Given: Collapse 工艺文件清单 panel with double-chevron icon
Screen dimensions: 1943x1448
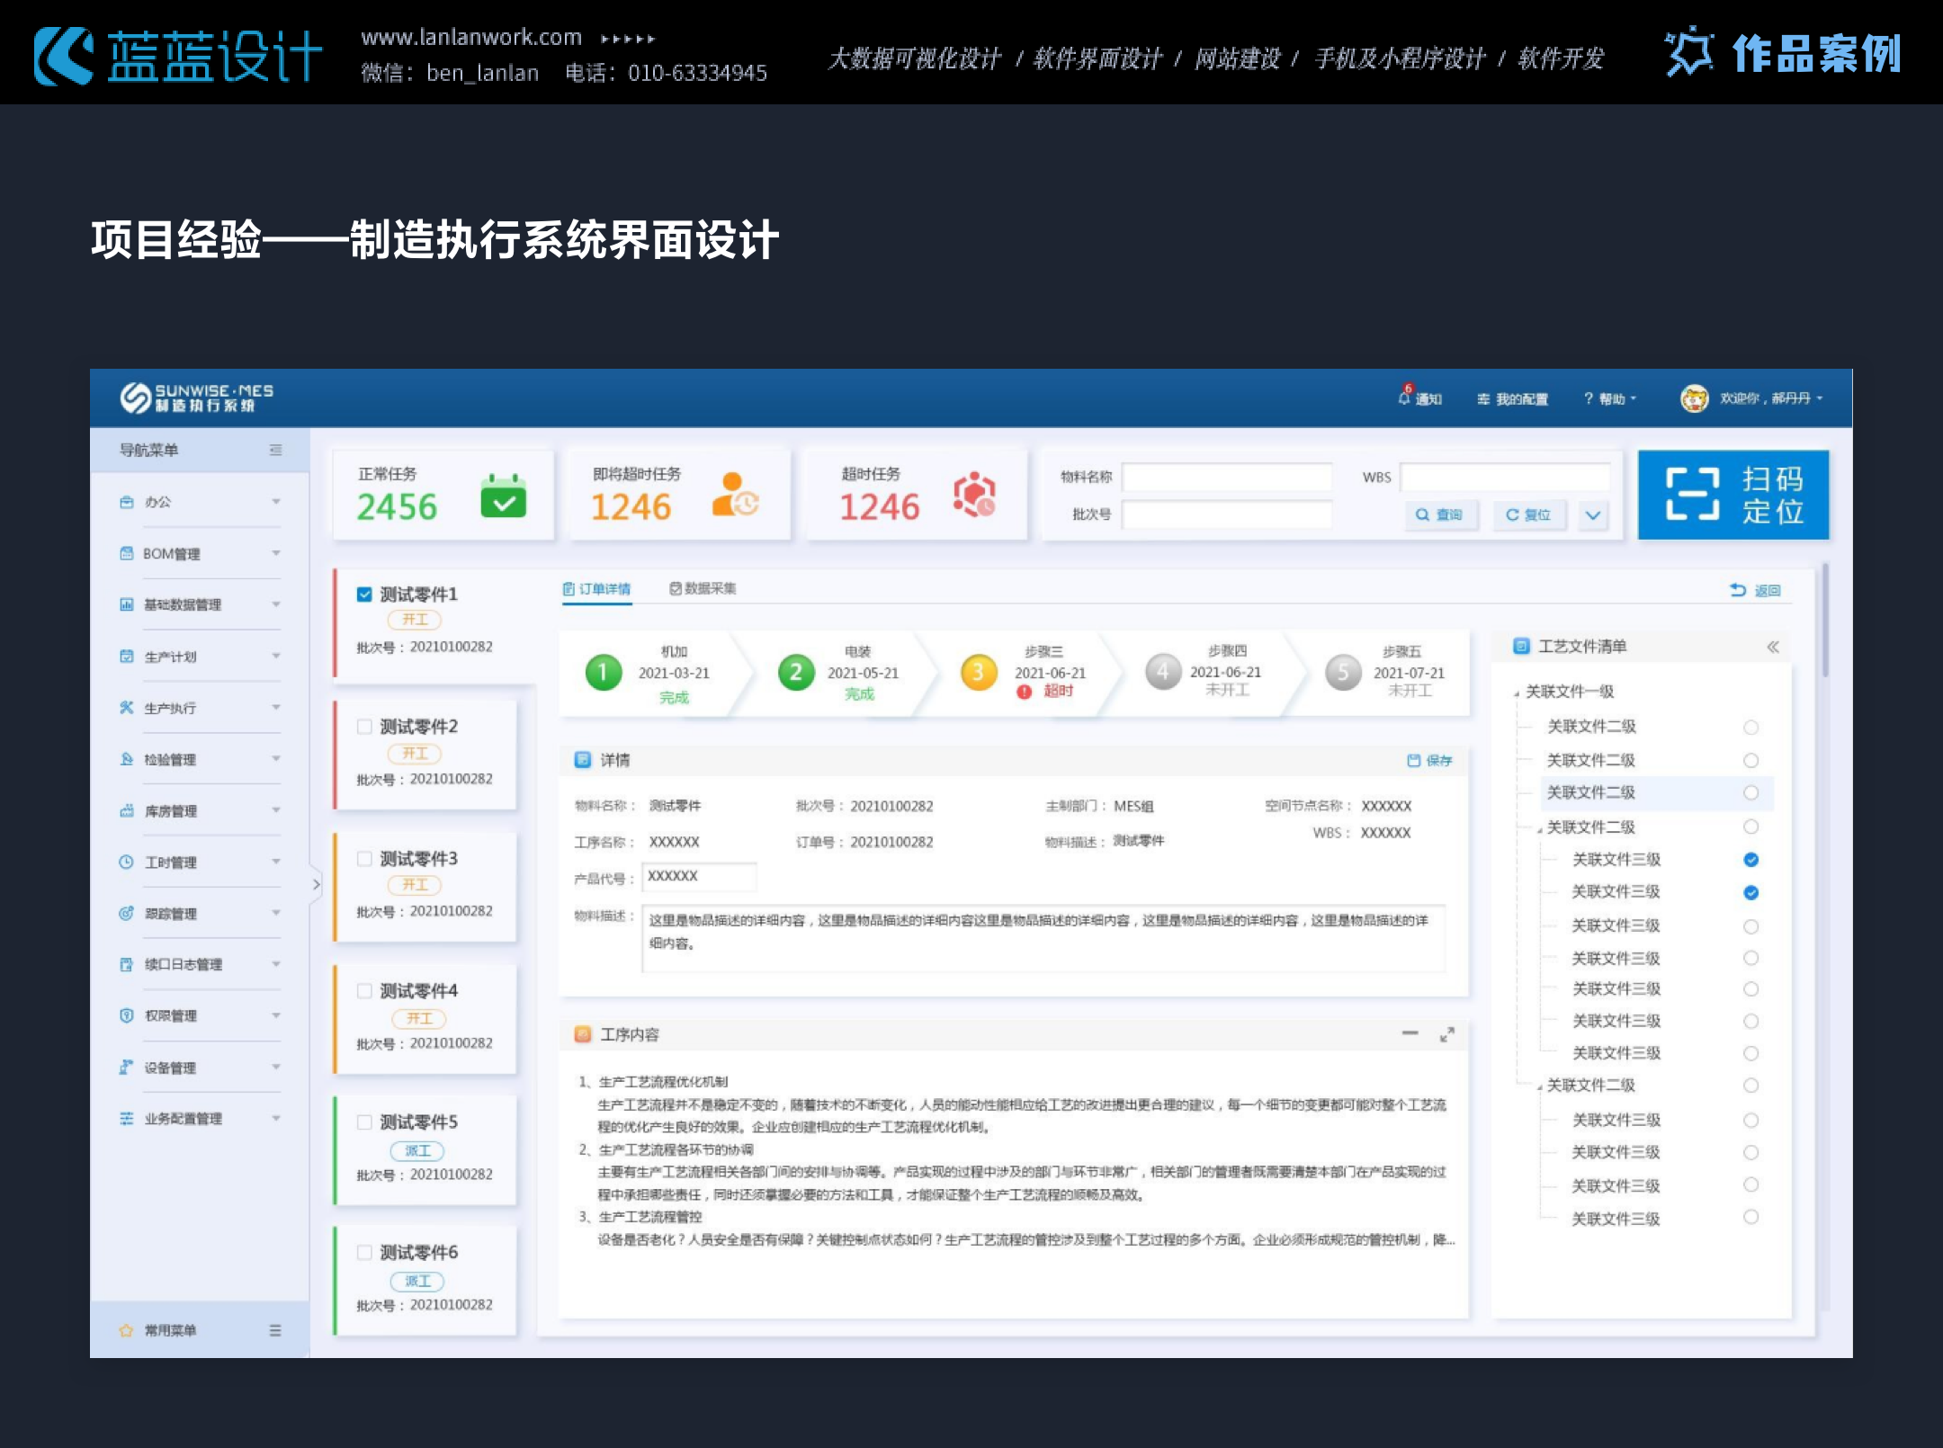Looking at the screenshot, I should tap(1772, 647).
